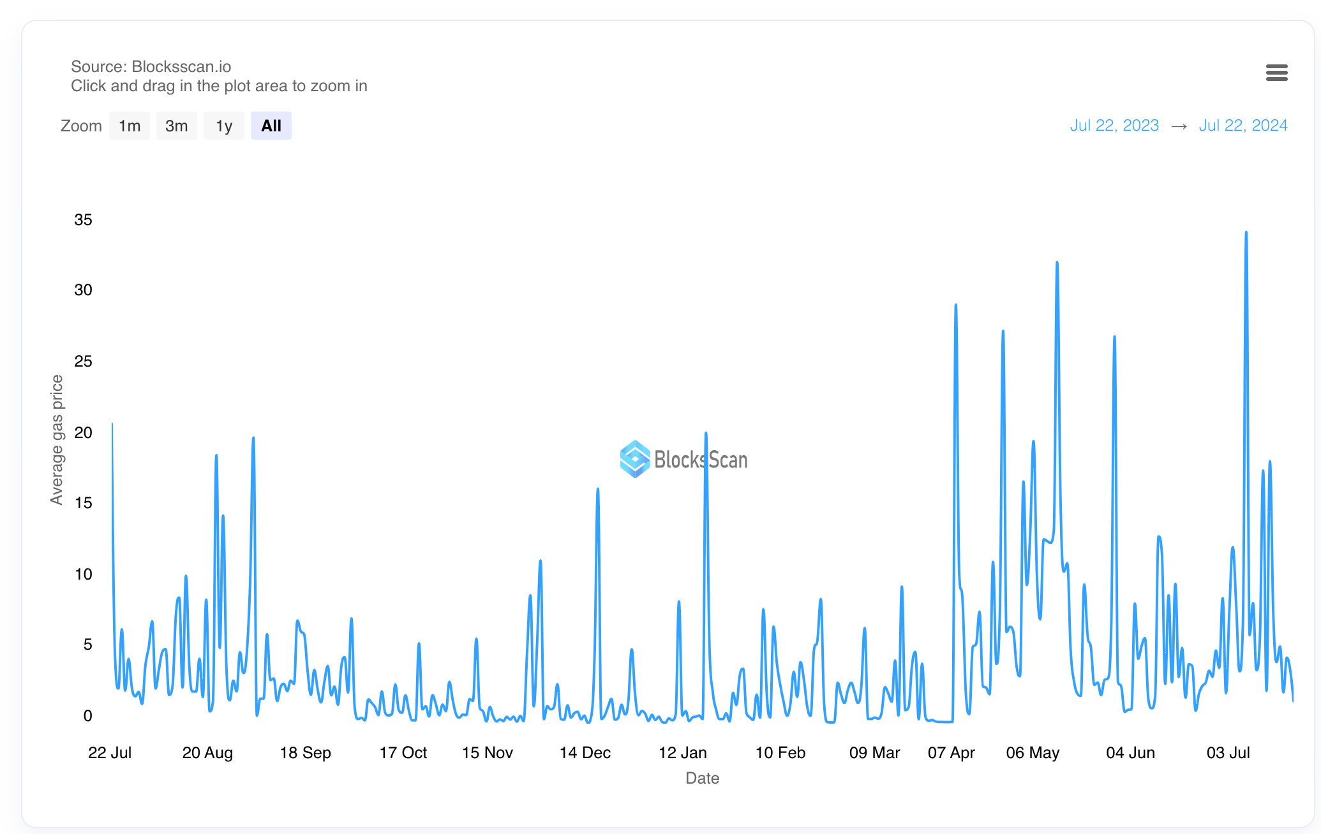Screen dimensions: 1321x834
Task: Click the Source: Blocksscan.io text
Action: click(x=151, y=67)
